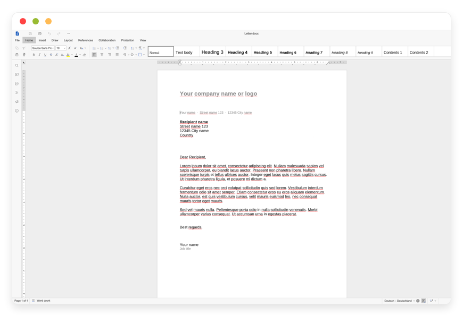The width and height of the screenshot is (463, 316).
Task: Expand the numbered list dropdown
Action: point(106,48)
